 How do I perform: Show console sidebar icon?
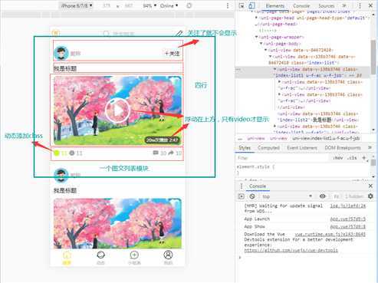pyautogui.click(x=242, y=196)
